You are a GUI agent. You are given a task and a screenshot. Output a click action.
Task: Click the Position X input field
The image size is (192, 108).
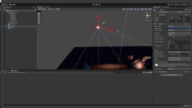pyautogui.click(x=172, y=17)
